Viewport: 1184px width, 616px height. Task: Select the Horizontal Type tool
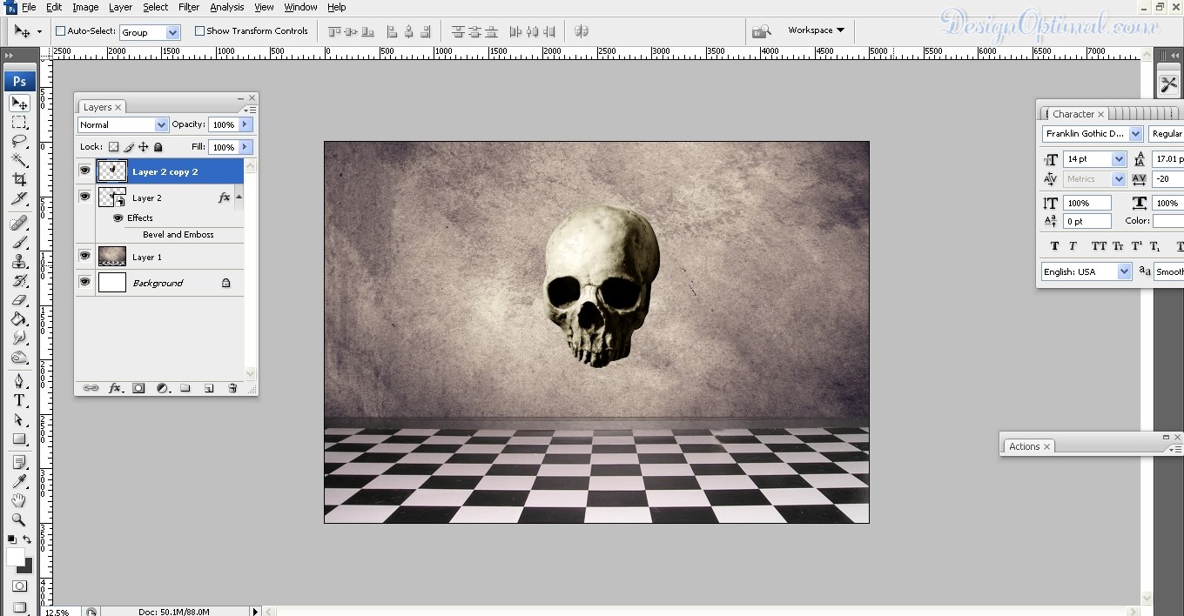19,401
